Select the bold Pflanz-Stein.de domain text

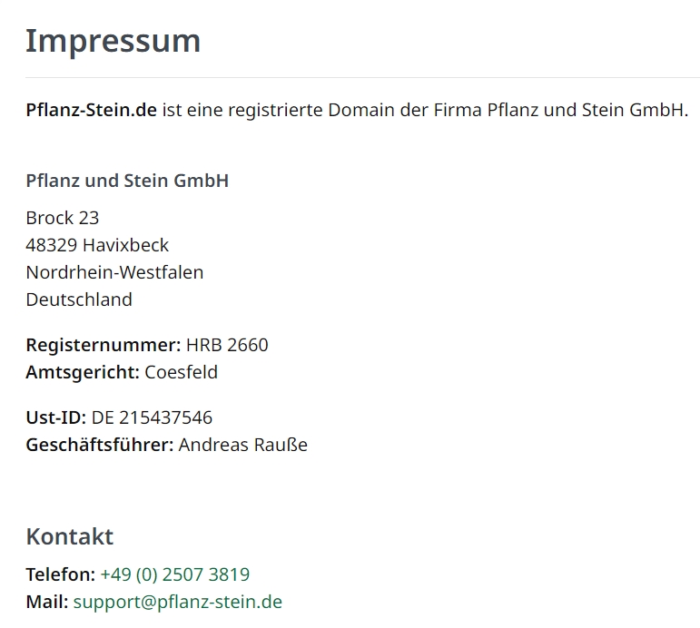[x=92, y=110]
